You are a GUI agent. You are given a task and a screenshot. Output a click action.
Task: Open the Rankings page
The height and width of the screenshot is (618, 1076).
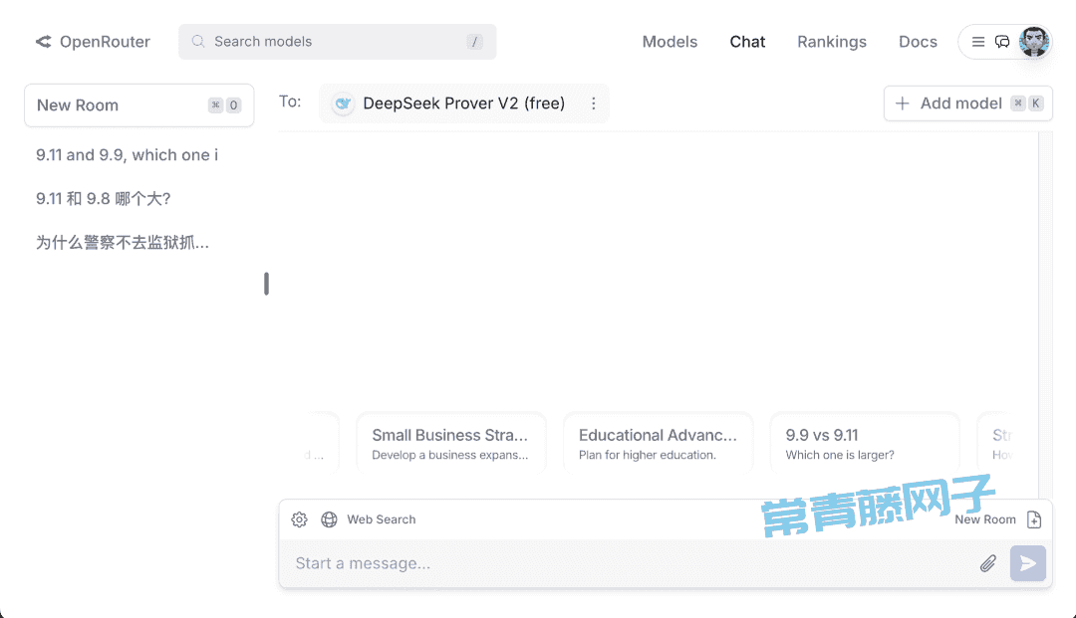pyautogui.click(x=832, y=42)
